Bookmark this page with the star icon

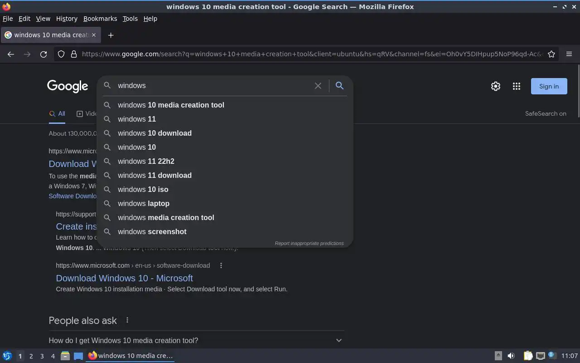pos(551,54)
